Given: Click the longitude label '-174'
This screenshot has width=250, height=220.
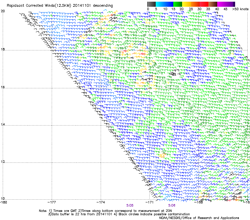Looking at the screenshot, I should coord(101,202).
